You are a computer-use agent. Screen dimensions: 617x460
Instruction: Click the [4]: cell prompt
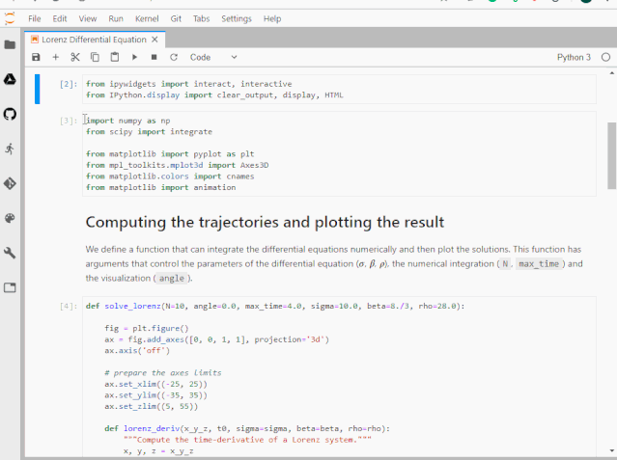(69, 306)
